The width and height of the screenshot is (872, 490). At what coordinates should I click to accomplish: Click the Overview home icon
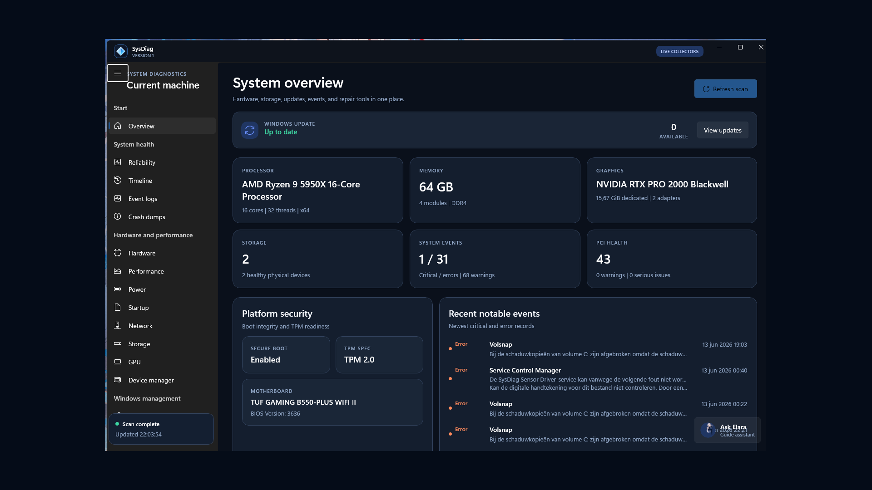[x=118, y=126]
